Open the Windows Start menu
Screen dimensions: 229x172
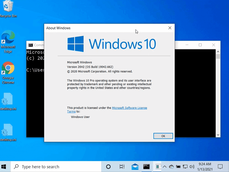tap(4, 167)
